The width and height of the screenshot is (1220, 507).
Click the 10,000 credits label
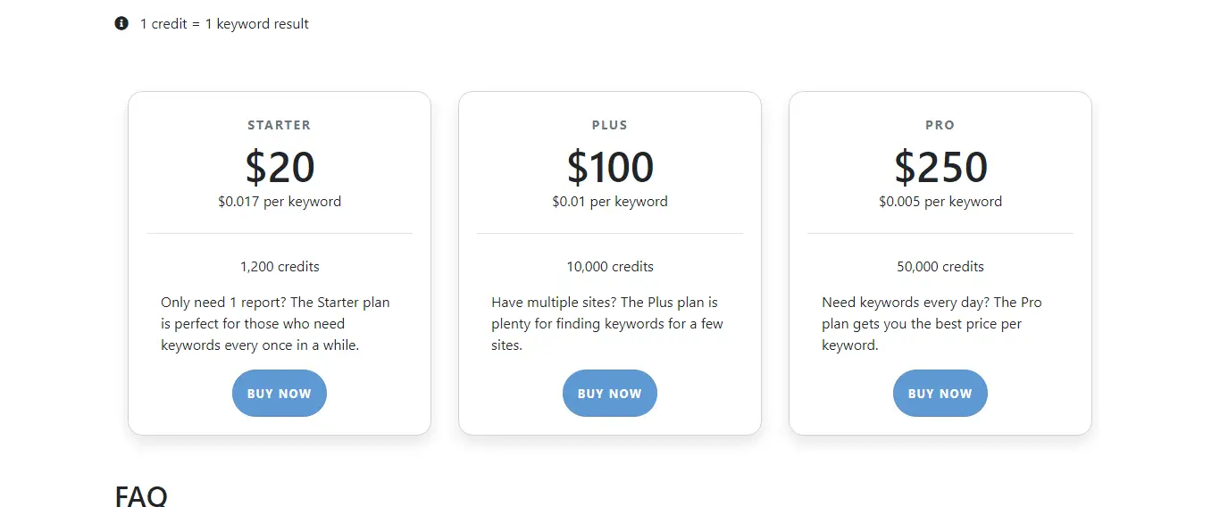pos(610,267)
